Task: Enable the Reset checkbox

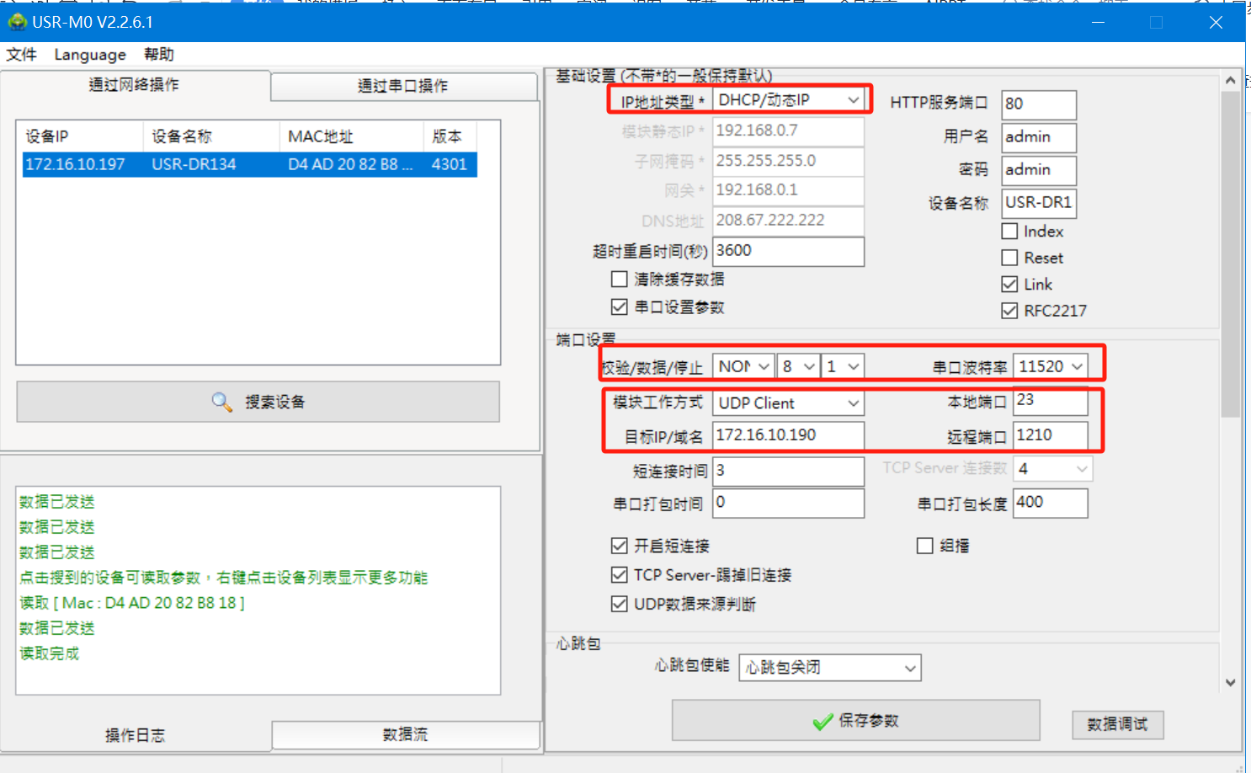Action: pos(1009,258)
